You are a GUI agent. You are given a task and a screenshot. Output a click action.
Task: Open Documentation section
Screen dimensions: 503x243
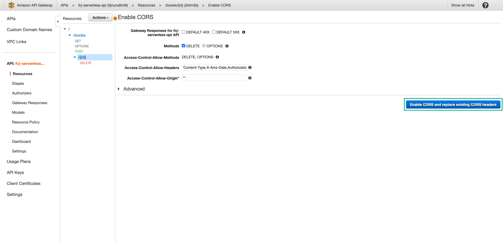pos(25,132)
